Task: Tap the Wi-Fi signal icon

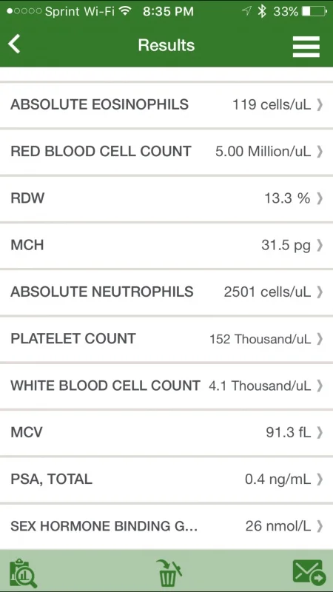Action: click(124, 11)
